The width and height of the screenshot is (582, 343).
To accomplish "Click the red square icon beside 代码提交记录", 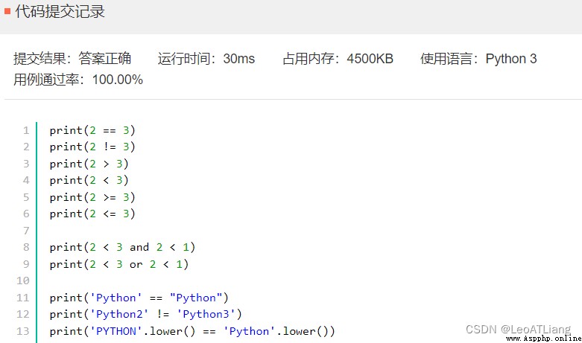I will (7, 11).
